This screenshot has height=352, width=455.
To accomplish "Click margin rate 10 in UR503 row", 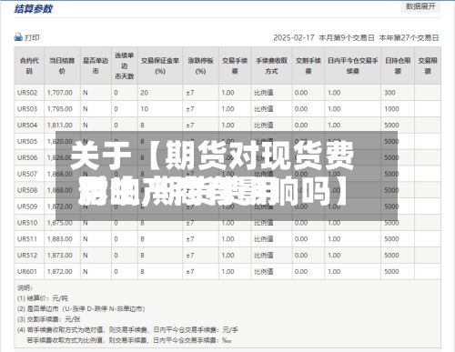I will pyautogui.click(x=145, y=109).
